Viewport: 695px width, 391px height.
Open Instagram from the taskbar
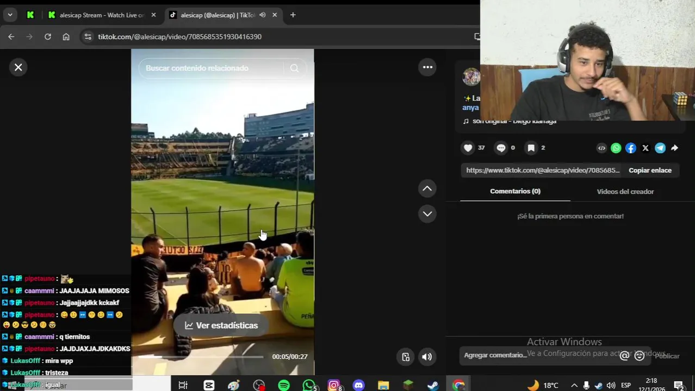[334, 385]
